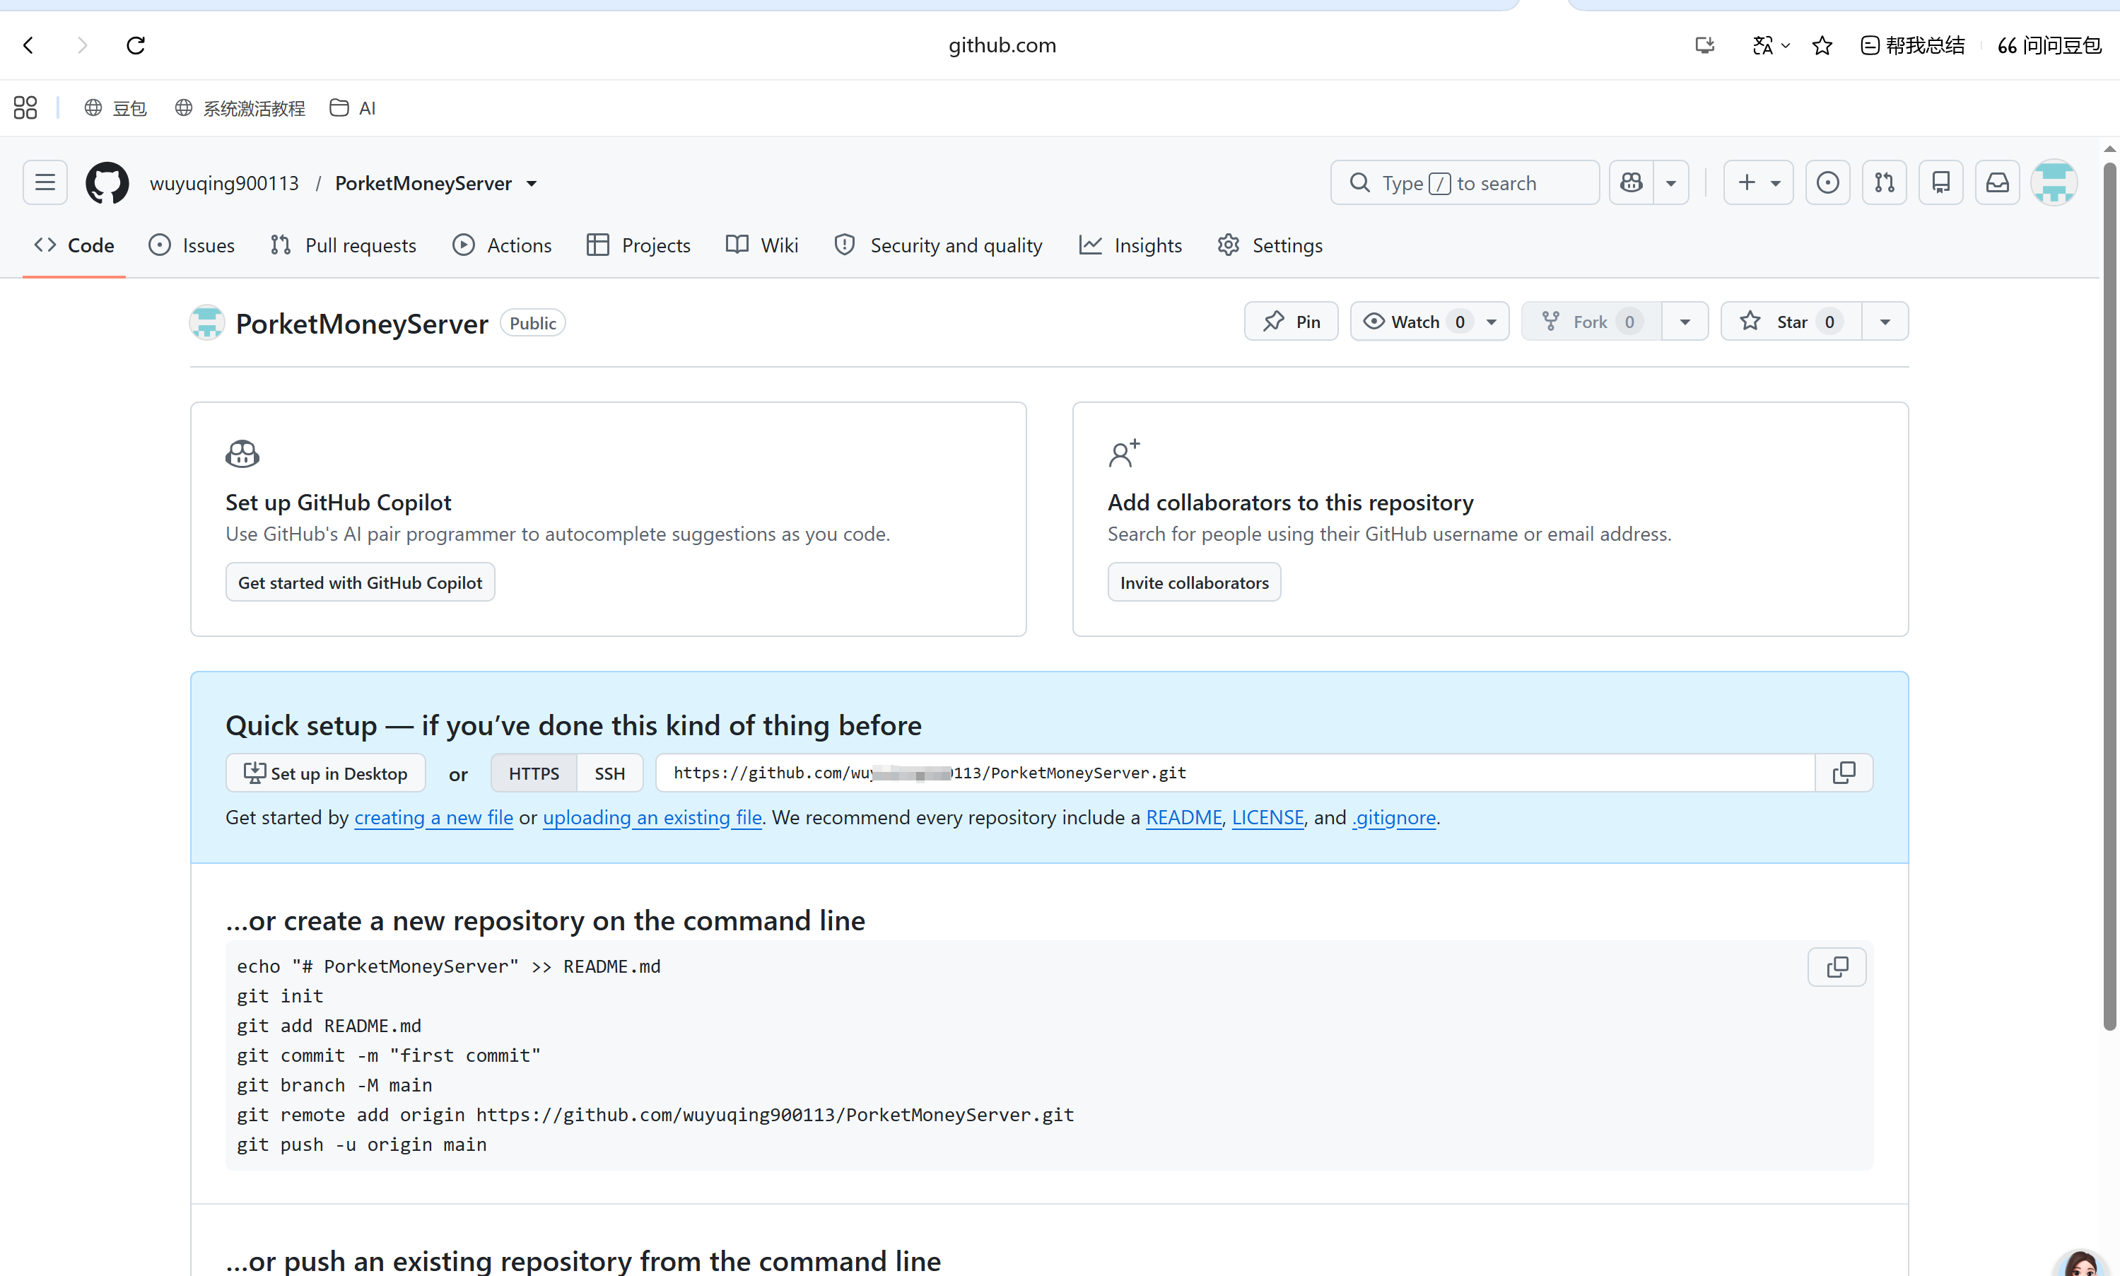The height and width of the screenshot is (1276, 2120).
Task: Open the Pull requests tab
Action: pyautogui.click(x=343, y=245)
